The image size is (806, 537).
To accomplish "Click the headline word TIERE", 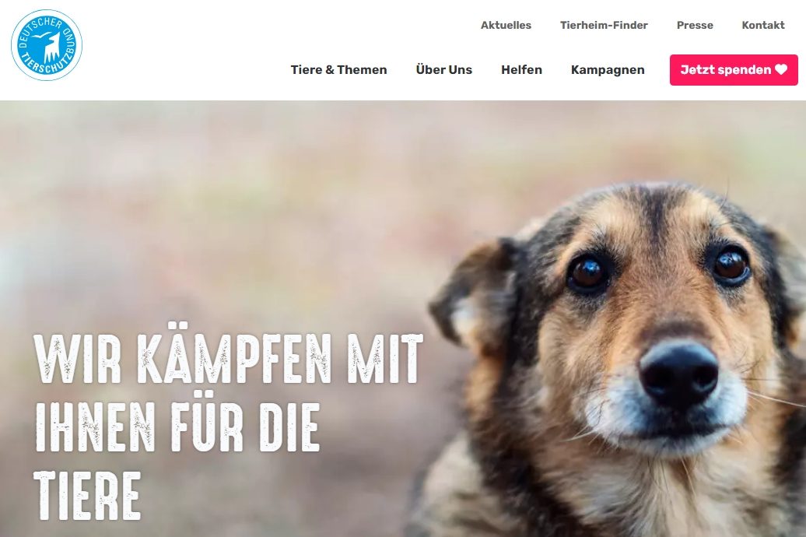I will pos(87,495).
